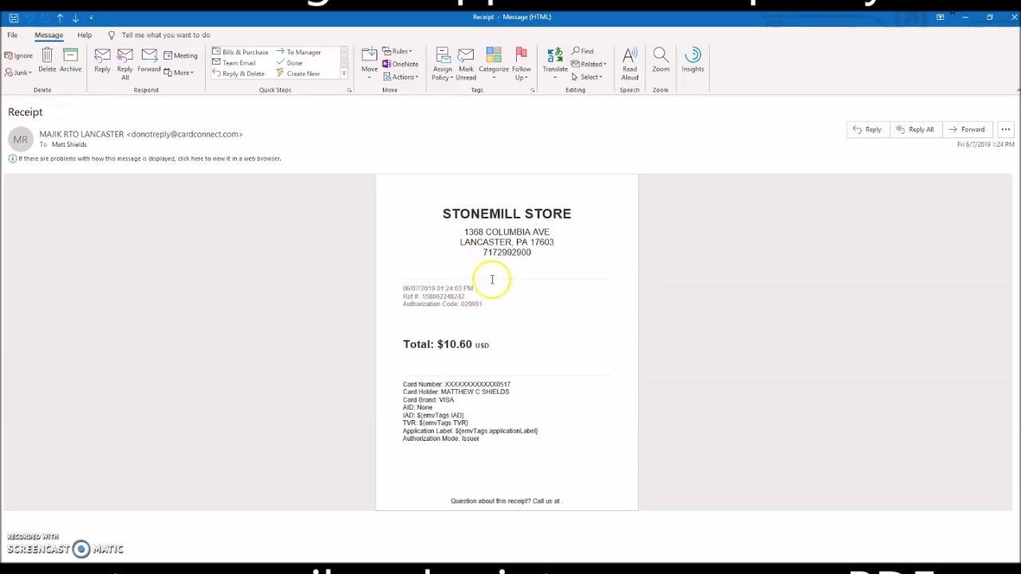The width and height of the screenshot is (1021, 574).
Task: Mark the message as Unread
Action: [466, 64]
